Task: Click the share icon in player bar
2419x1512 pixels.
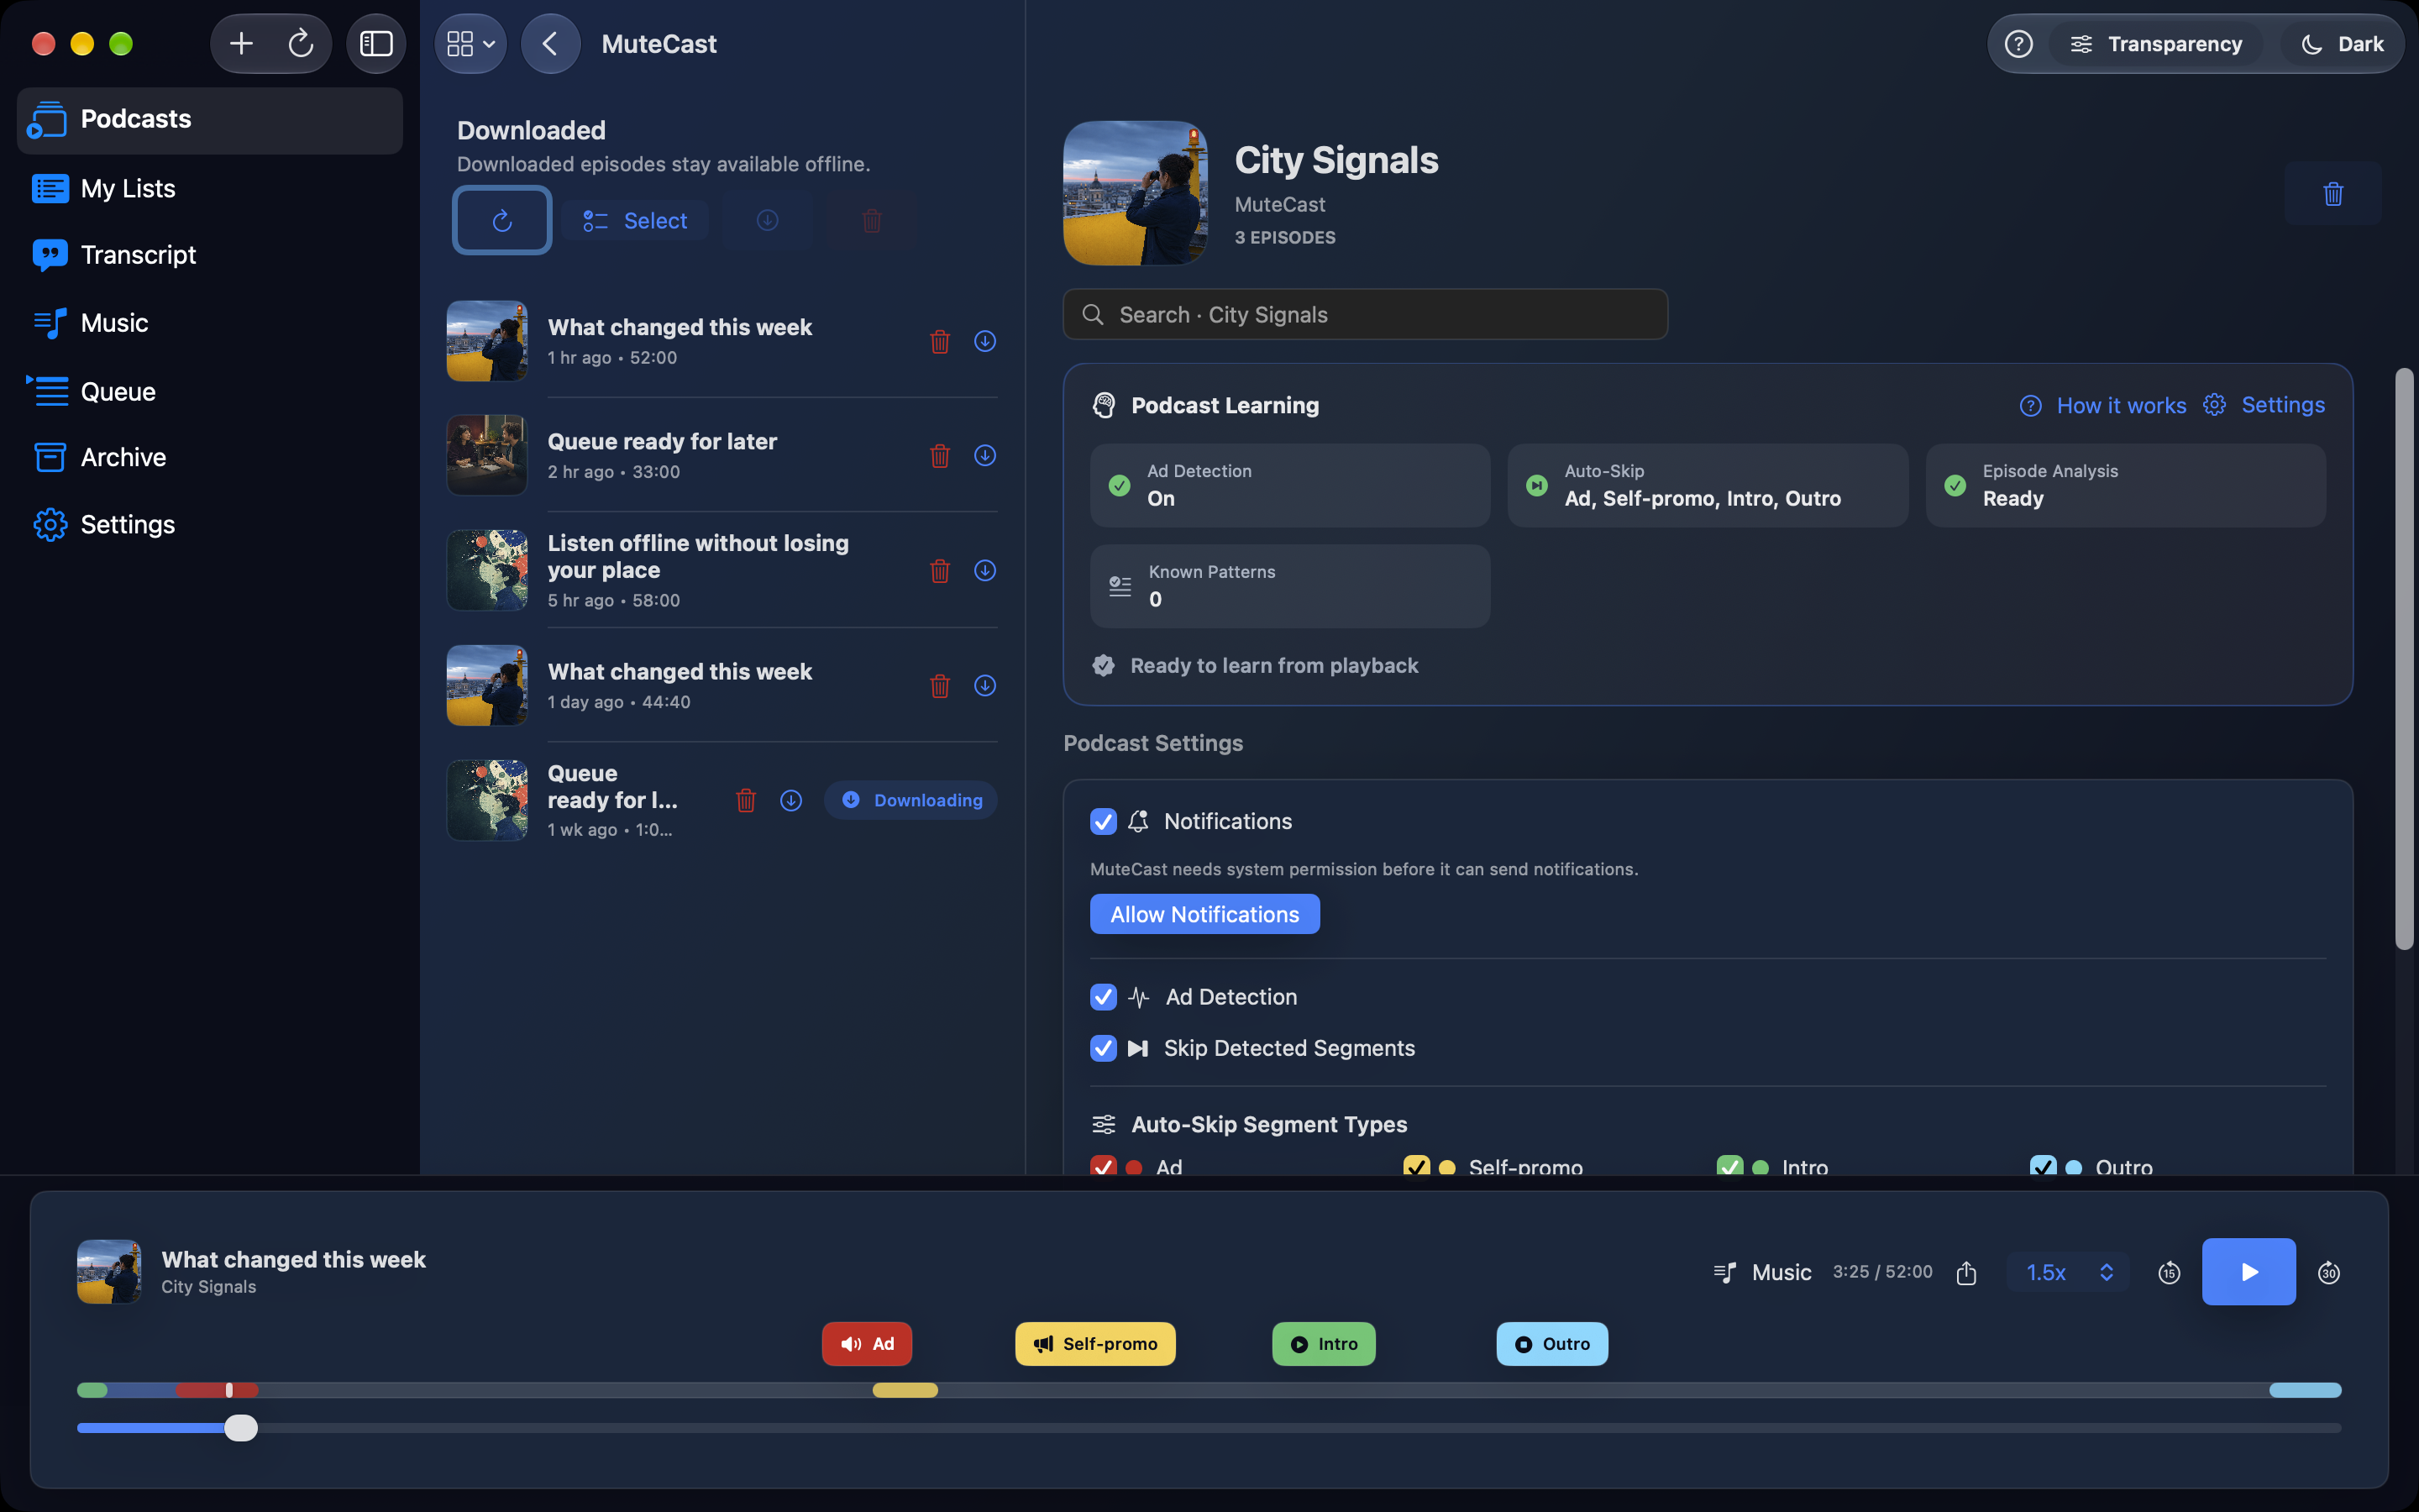Action: pyautogui.click(x=1966, y=1272)
